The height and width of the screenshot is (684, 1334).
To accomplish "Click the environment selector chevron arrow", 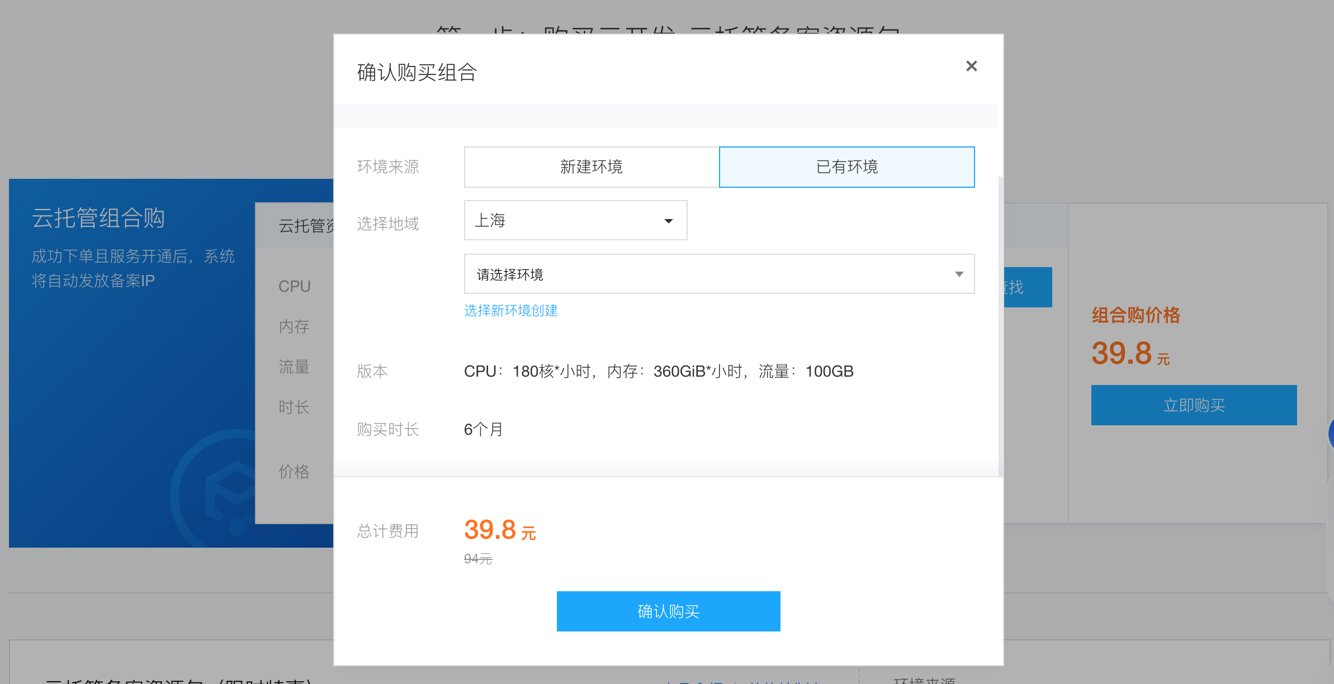I will click(x=959, y=274).
